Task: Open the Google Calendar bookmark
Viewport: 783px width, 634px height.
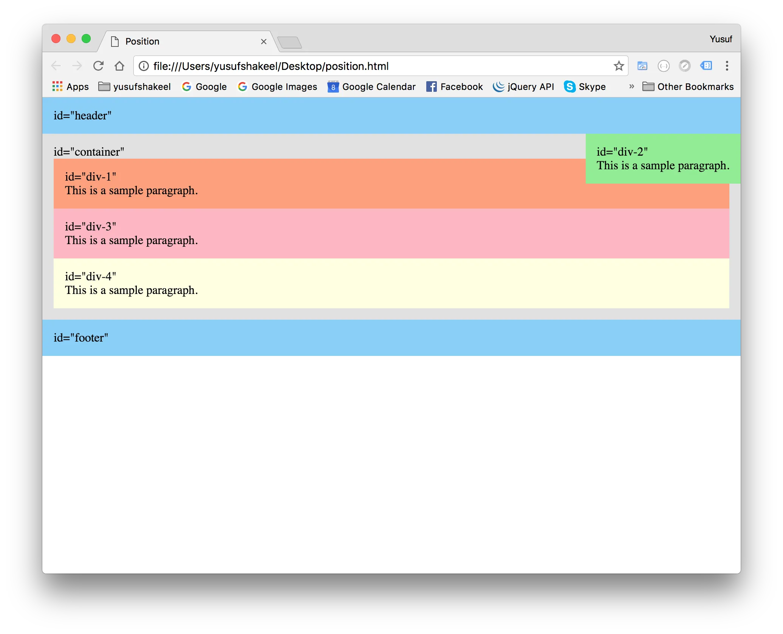Action: click(371, 87)
